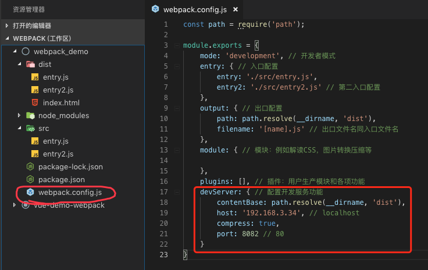Fold the output block at line 9
Viewport: 428px width, 270px height.
[x=177, y=108]
